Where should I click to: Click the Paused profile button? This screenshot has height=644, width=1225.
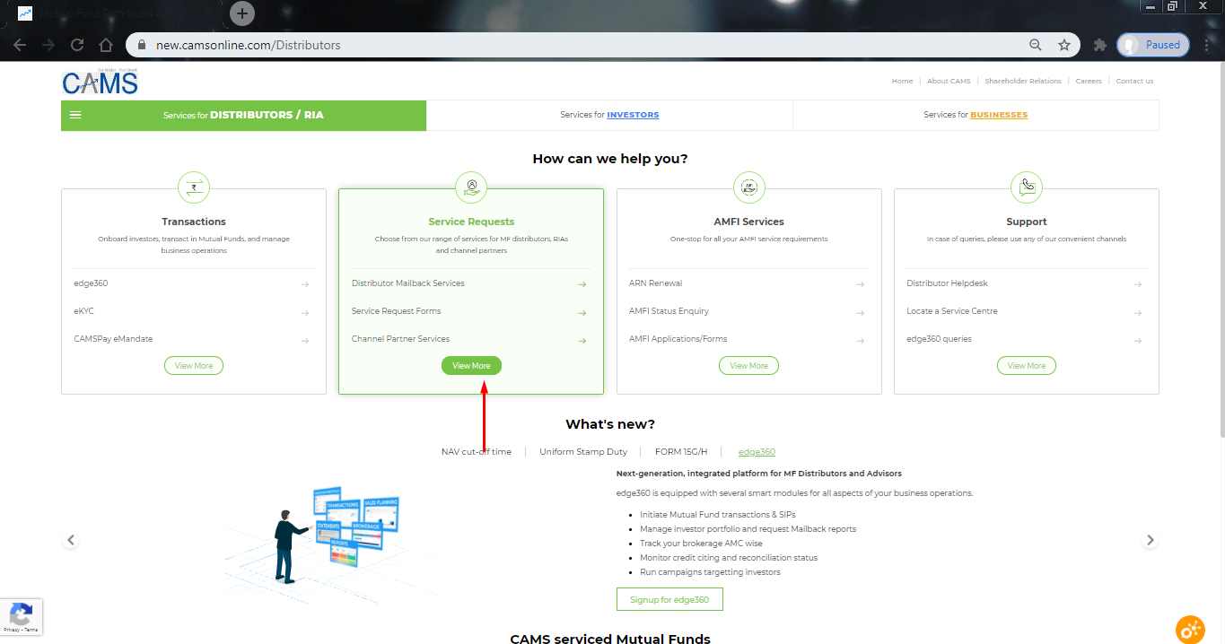[1153, 45]
